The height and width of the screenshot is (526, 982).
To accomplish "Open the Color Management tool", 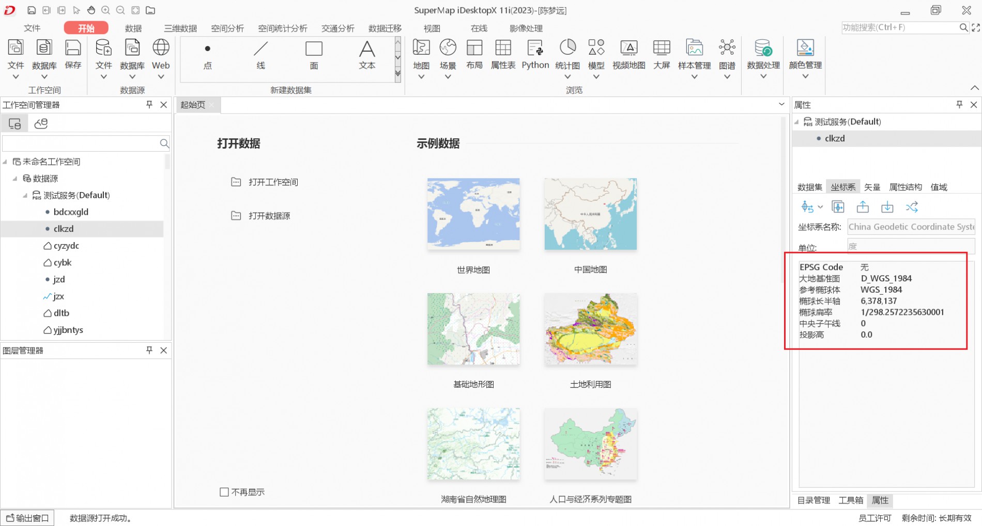I will 805,54.
